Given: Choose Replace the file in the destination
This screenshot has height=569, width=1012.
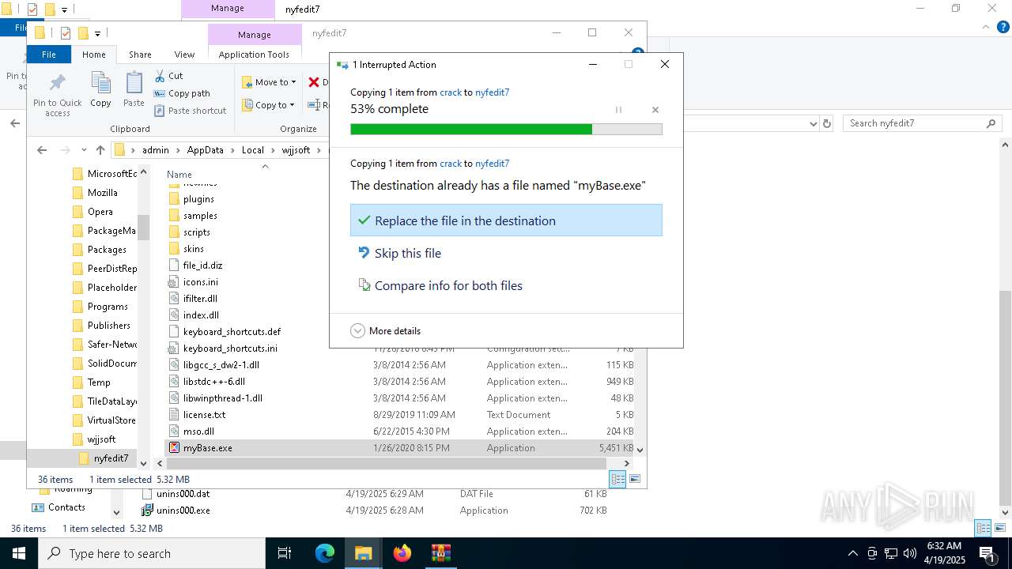Looking at the screenshot, I should click(x=506, y=220).
